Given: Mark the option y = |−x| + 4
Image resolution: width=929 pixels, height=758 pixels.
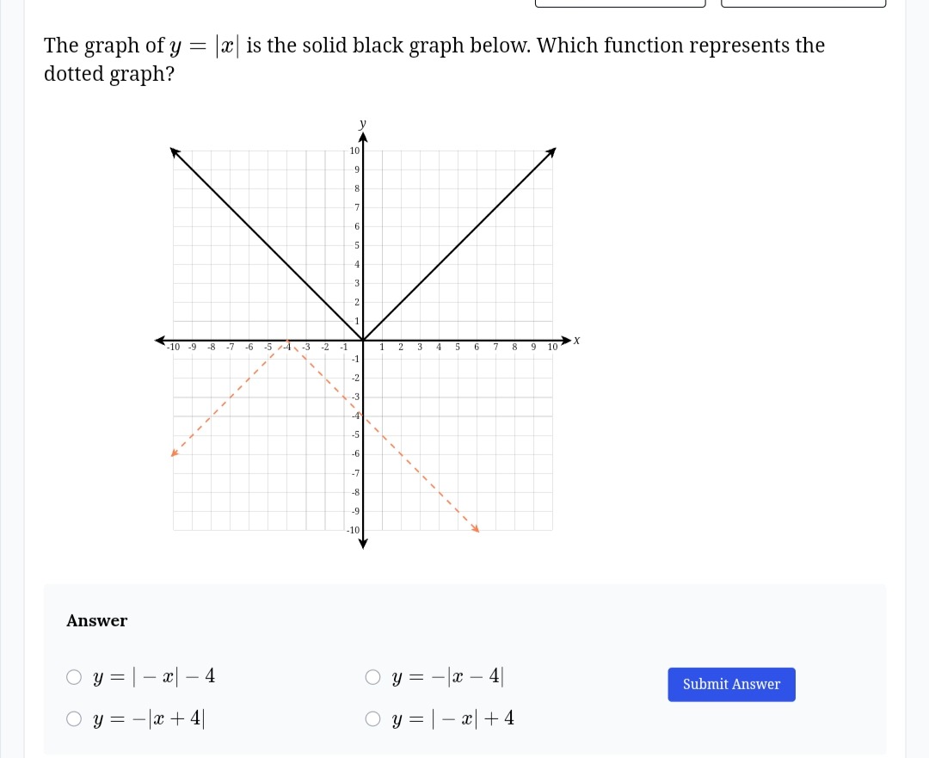Looking at the screenshot, I should [x=372, y=719].
